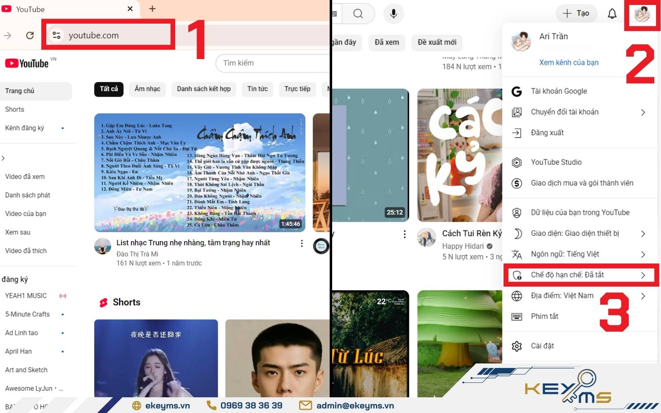Expand Chuyển đổi tài khoản submenu arrow
The image size is (661, 413).
tap(643, 112)
